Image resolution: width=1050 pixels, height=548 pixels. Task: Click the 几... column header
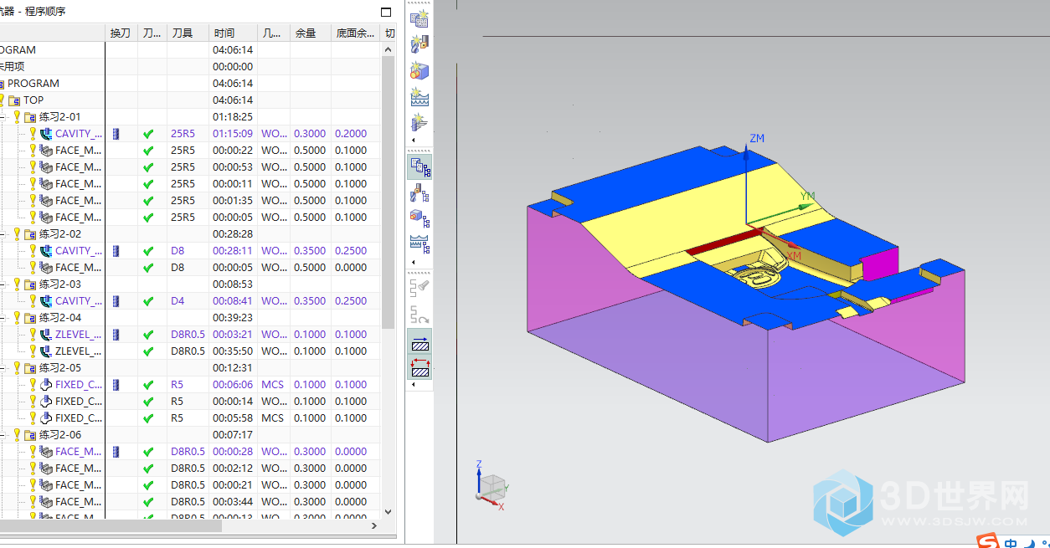click(274, 33)
